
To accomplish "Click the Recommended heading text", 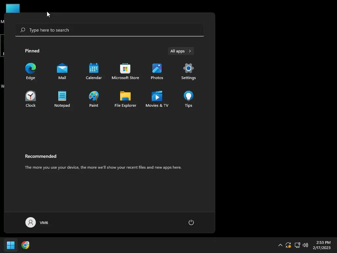I will pyautogui.click(x=40, y=156).
